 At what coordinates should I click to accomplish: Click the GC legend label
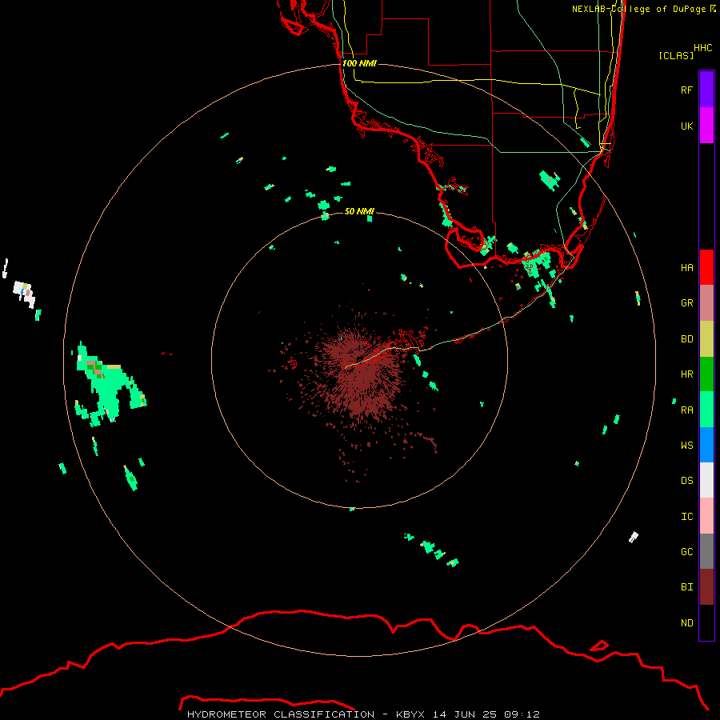[686, 551]
